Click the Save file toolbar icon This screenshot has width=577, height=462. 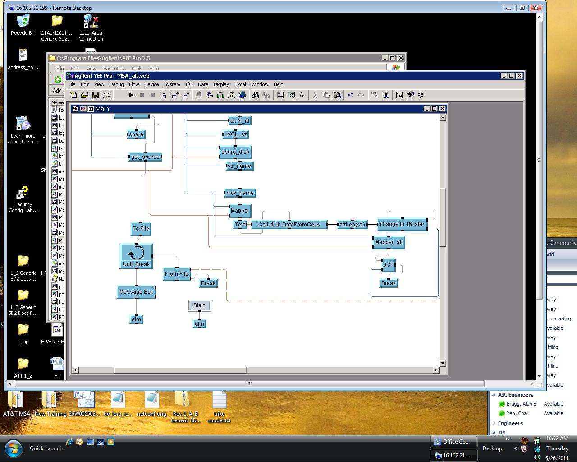96,95
